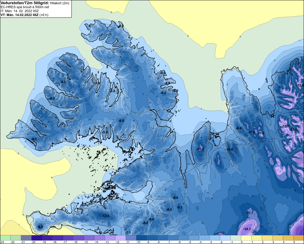
Task: Click the -5.2 temperature label
Action: click(x=84, y=205)
